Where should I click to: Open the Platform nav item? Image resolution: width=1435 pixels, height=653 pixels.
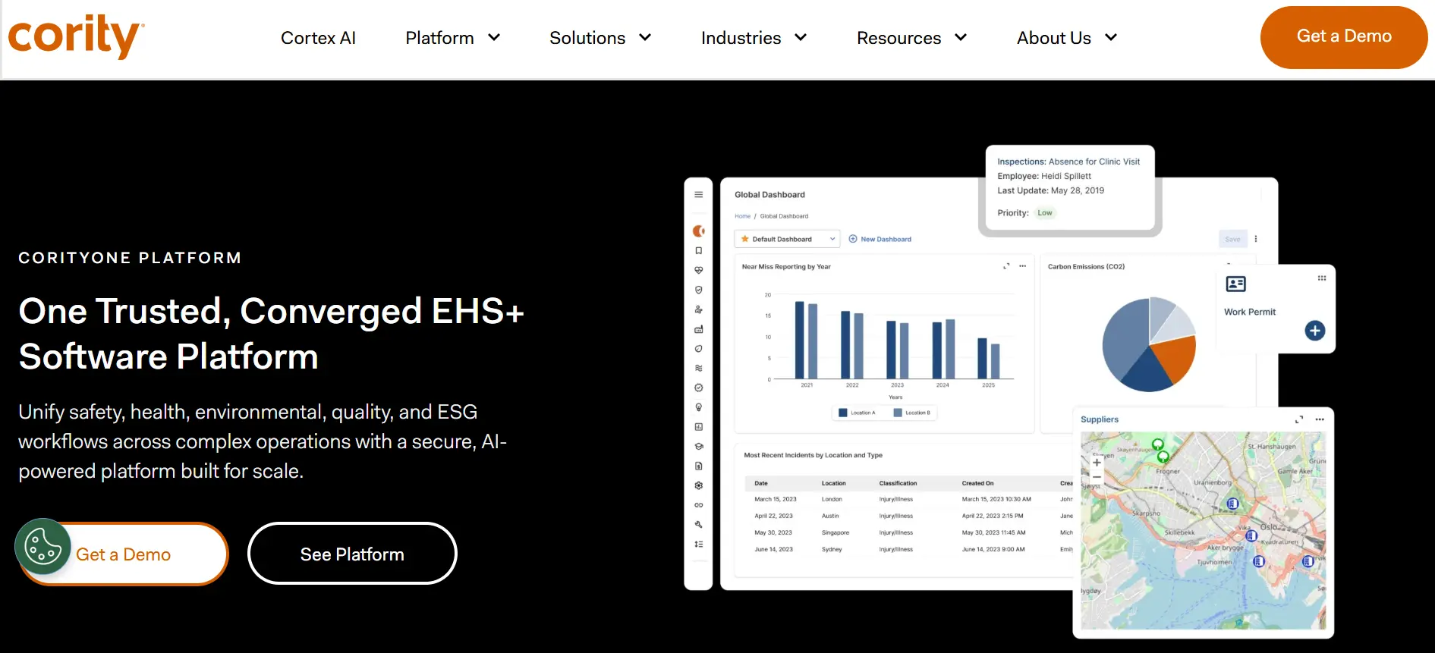[439, 38]
